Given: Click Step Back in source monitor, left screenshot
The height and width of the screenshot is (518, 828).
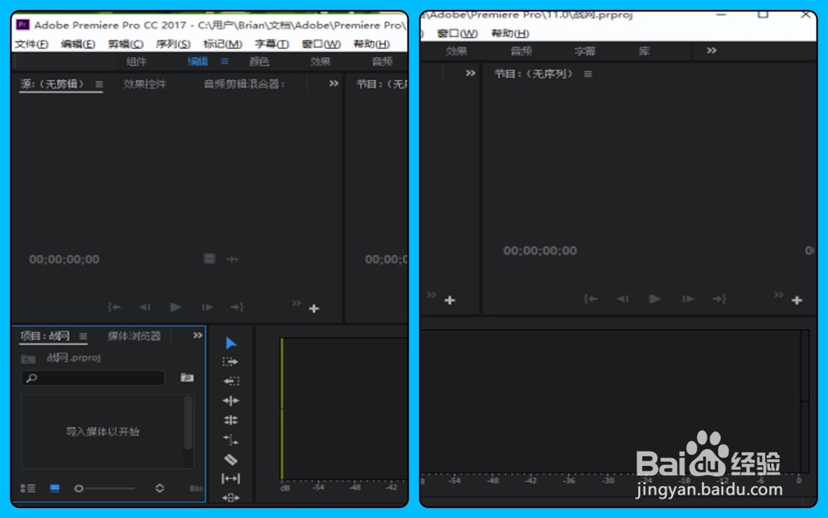Looking at the screenshot, I should tap(145, 307).
